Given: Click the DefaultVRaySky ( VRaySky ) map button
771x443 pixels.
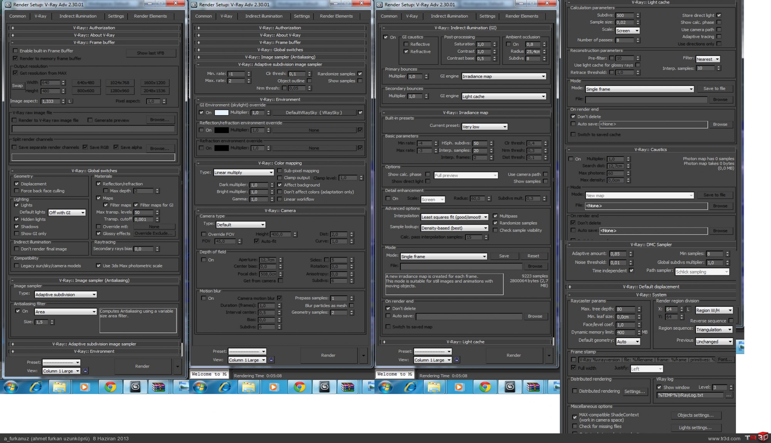Looking at the screenshot, I should tap(314, 112).
